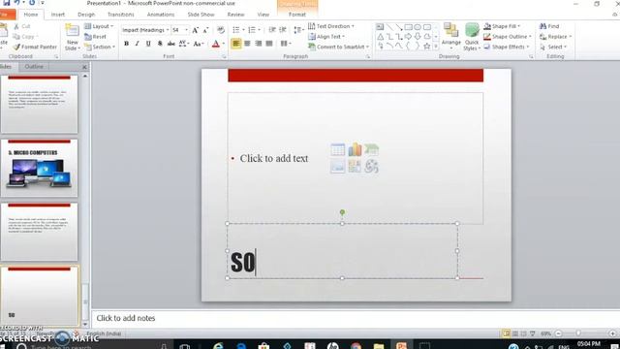Open the Insert ribbon tab
The width and height of the screenshot is (620, 349).
click(58, 15)
